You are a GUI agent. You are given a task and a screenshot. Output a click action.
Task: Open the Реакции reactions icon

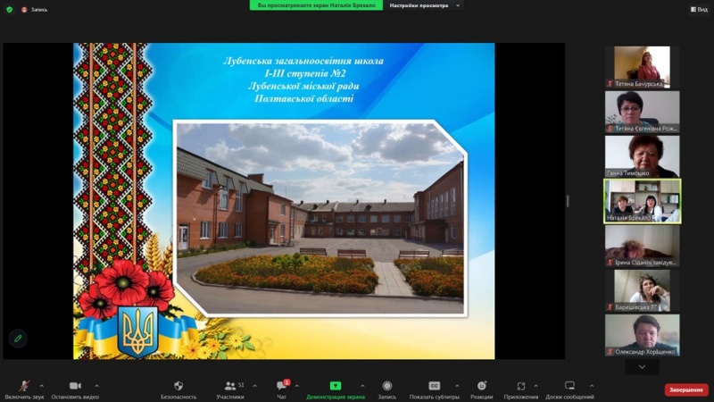click(x=482, y=386)
